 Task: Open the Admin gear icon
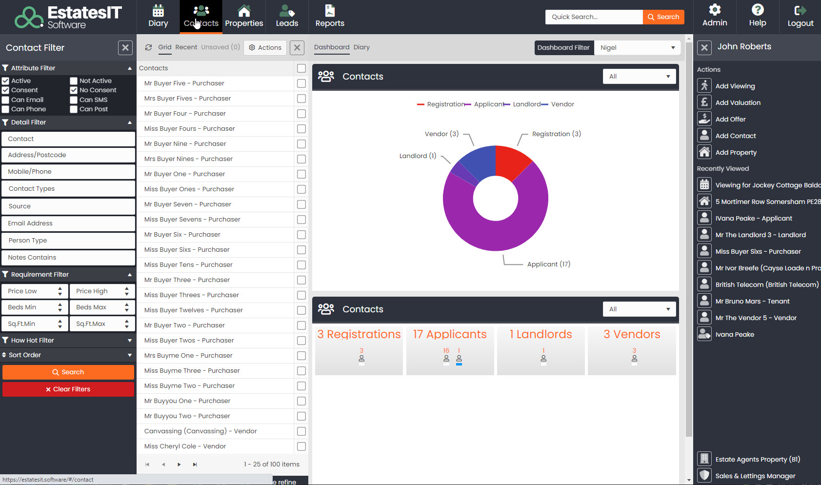(715, 10)
